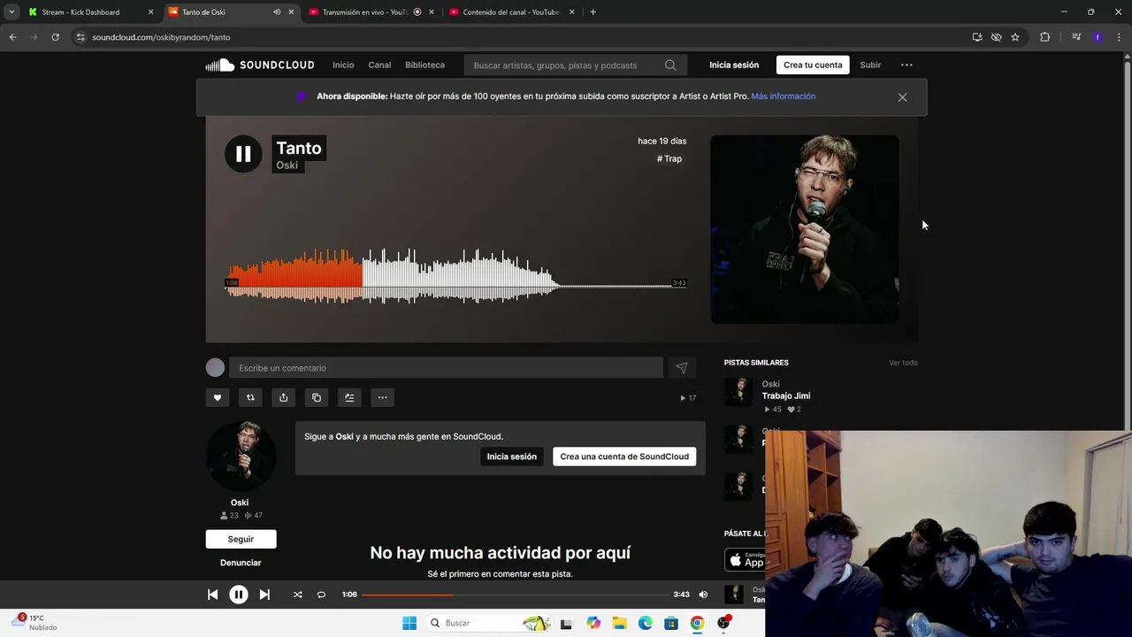Image resolution: width=1132 pixels, height=637 pixels.
Task: Open the weather widget showing 15°C
Action: coord(35,623)
